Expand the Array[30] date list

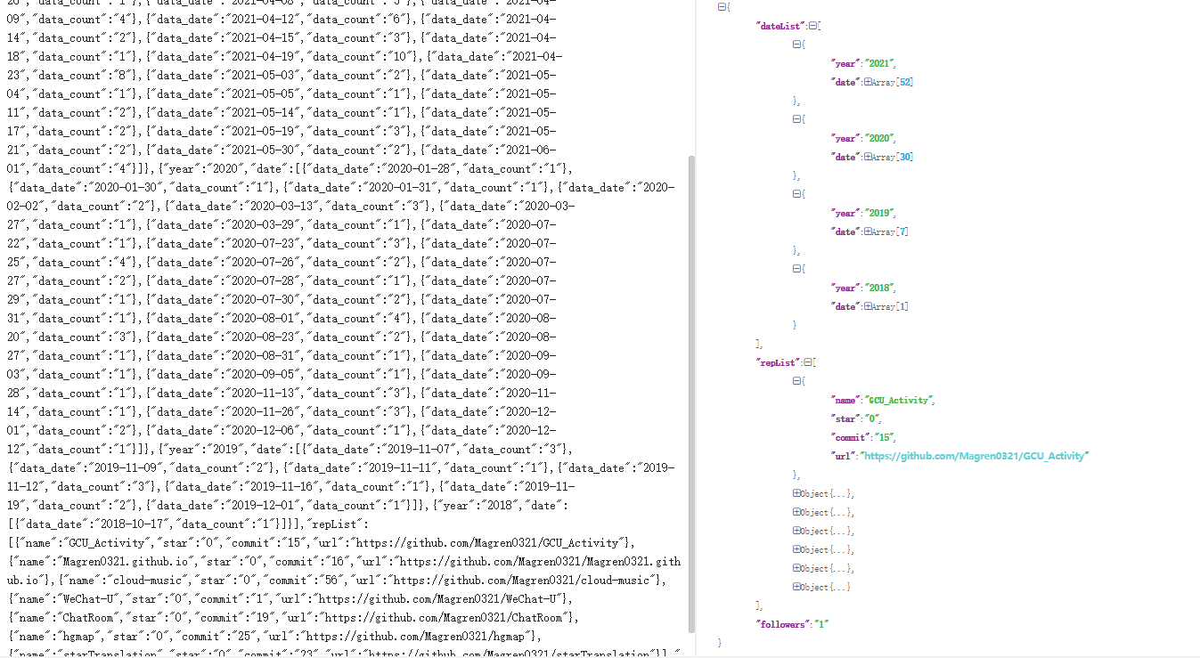pyautogui.click(x=867, y=157)
